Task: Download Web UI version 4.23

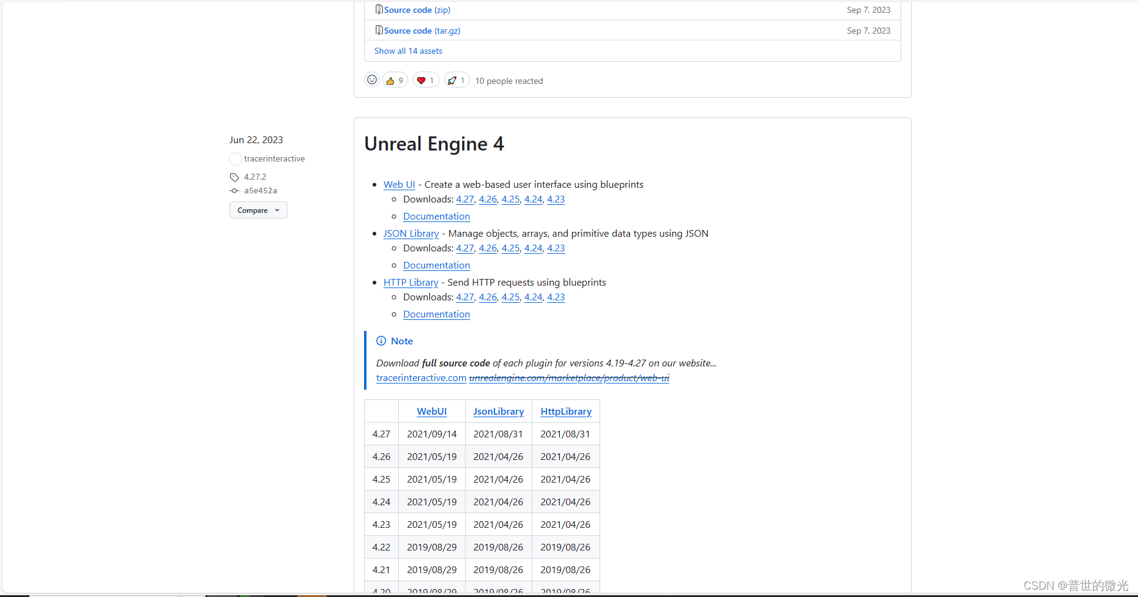Action: (556, 199)
